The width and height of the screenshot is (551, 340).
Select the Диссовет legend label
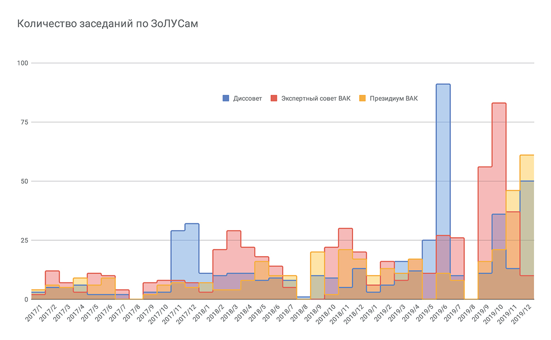coord(247,99)
